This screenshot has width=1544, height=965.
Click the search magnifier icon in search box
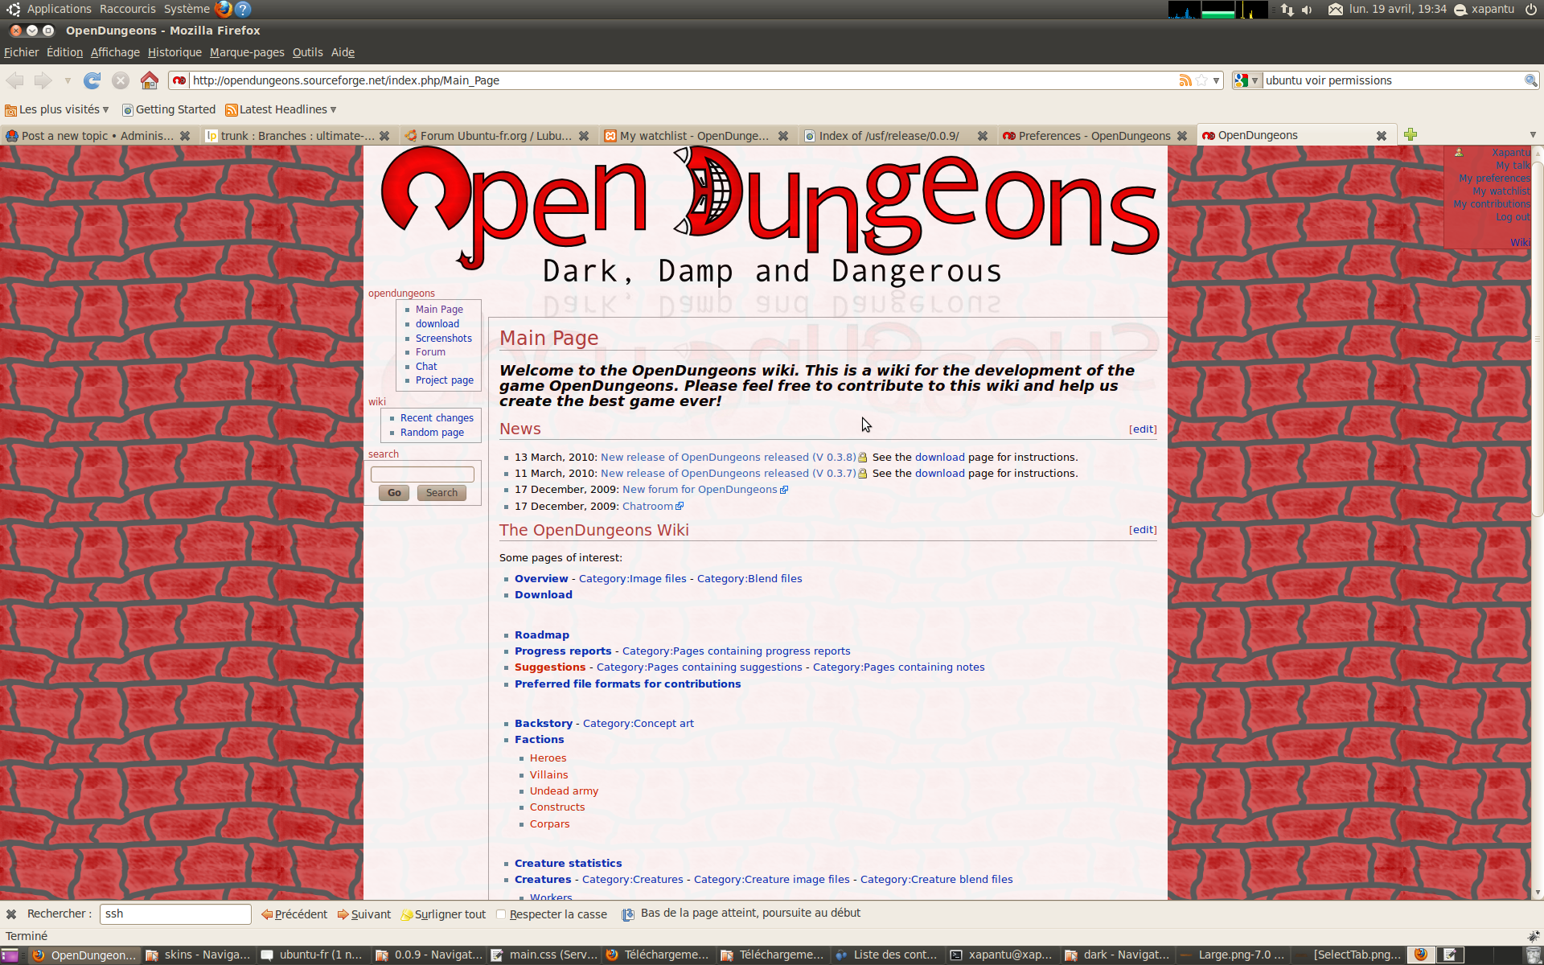(1530, 80)
